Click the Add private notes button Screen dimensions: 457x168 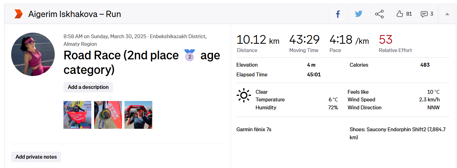click(36, 157)
